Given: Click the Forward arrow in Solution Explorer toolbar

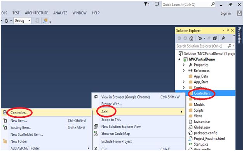Looking at the screenshot, I should [x=185, y=38].
